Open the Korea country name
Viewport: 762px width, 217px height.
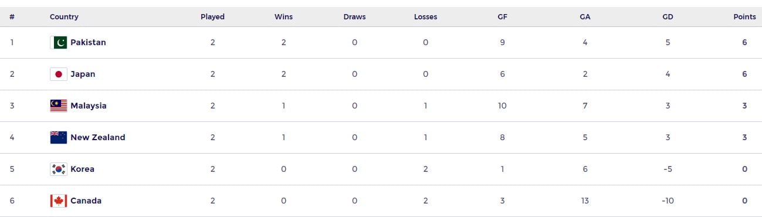click(x=82, y=169)
